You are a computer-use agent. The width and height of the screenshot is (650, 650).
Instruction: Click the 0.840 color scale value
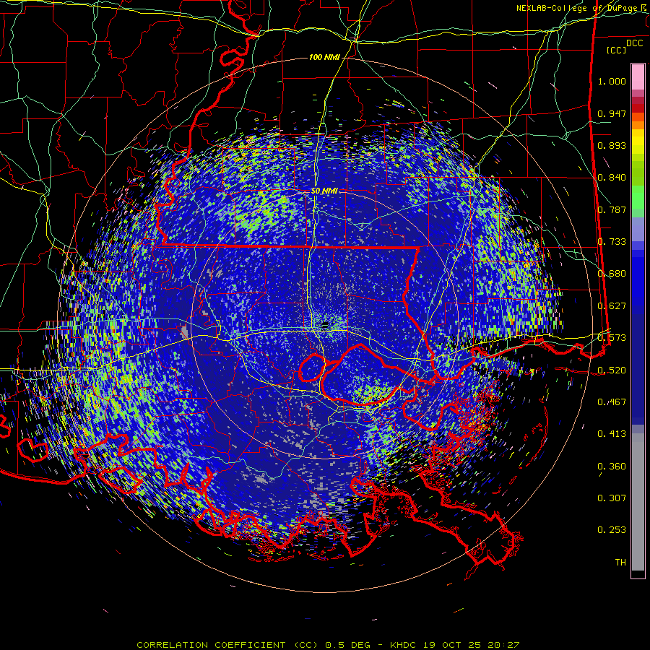click(612, 178)
